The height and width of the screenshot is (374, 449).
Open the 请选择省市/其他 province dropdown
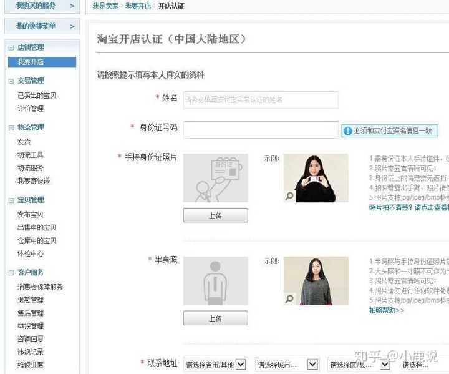click(x=241, y=364)
